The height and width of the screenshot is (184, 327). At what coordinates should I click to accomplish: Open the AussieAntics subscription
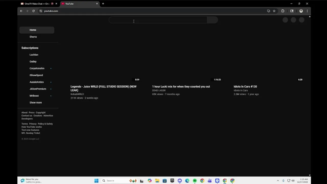pyautogui.click(x=37, y=82)
